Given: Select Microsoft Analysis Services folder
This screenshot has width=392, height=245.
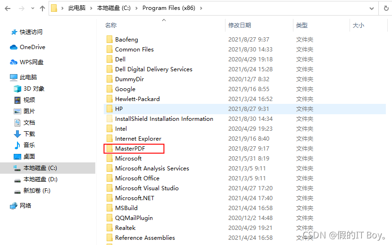Looking at the screenshot, I should point(152,169).
